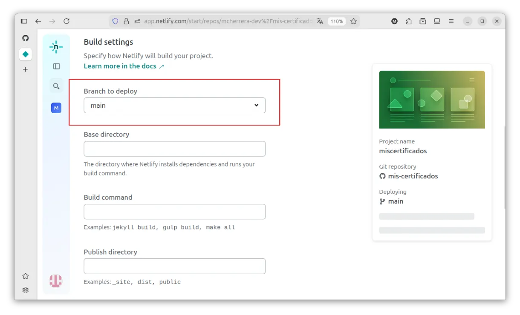Open the Netlify search icon
Image resolution: width=520 pixels, height=315 pixels.
pyautogui.click(x=56, y=86)
